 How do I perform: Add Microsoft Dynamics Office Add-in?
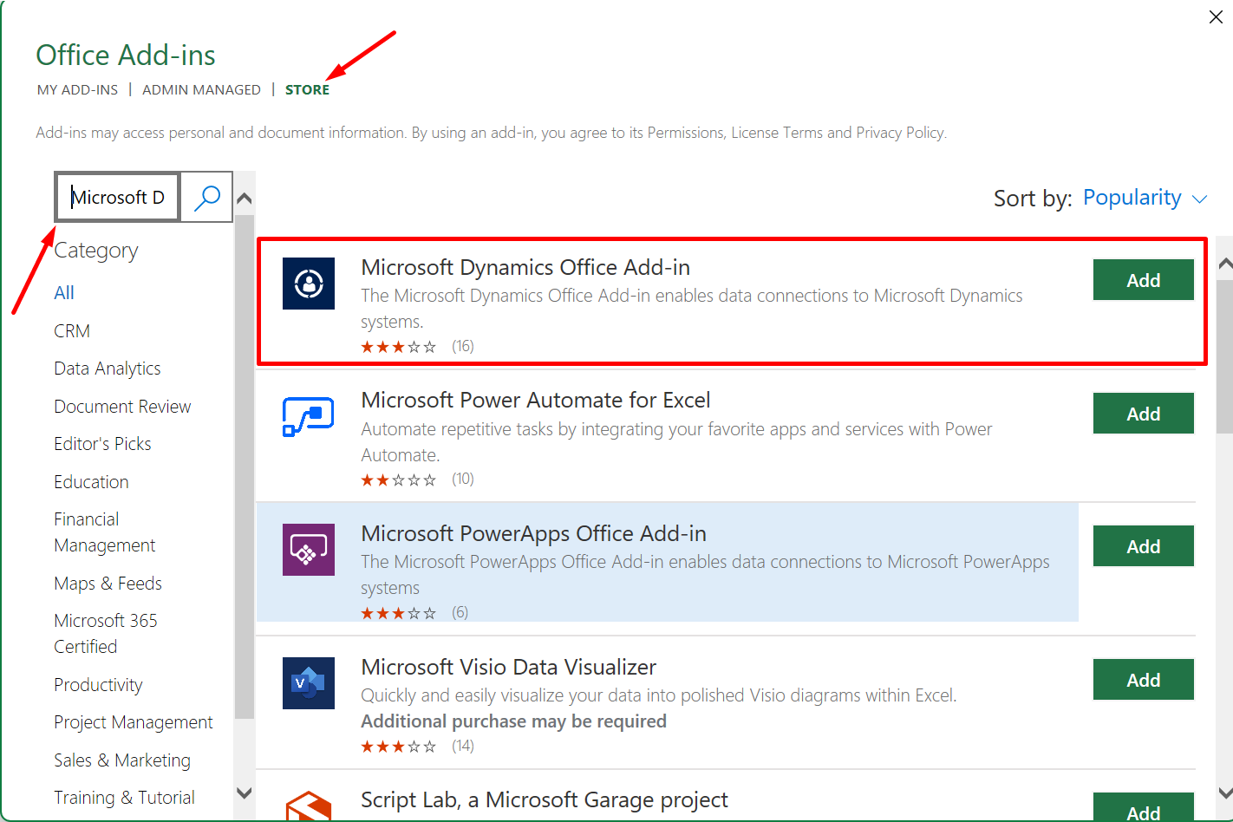tap(1143, 280)
